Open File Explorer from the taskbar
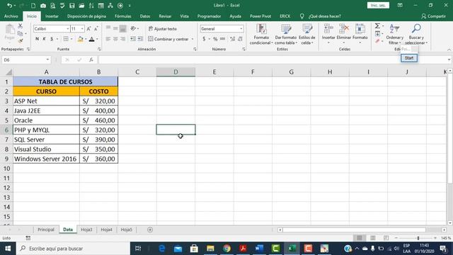Screen dimensions: 453x255 pos(211,249)
